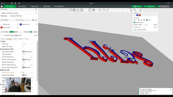
Task: Adjust the Smart fill angle slider
Action: click(148, 25)
